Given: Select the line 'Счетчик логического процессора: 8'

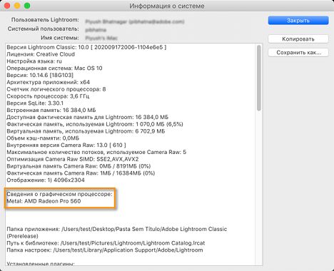Looking at the screenshot, I should [x=56, y=89].
